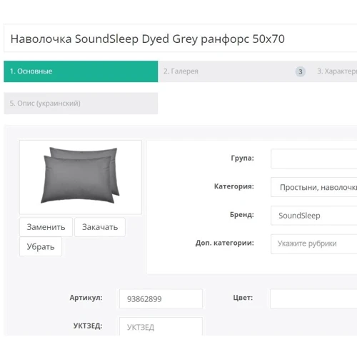The height and width of the screenshot is (357, 357).
Task: Open the Категория dropdown with Простыни, наволочки
Action: [313, 187]
